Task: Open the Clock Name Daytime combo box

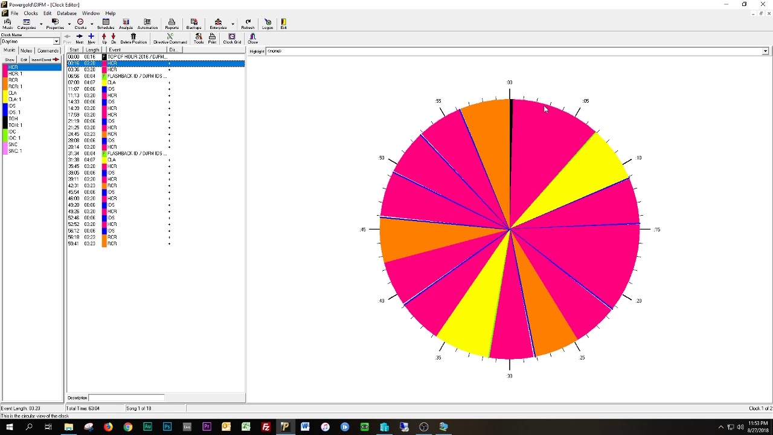Action: coord(30,42)
